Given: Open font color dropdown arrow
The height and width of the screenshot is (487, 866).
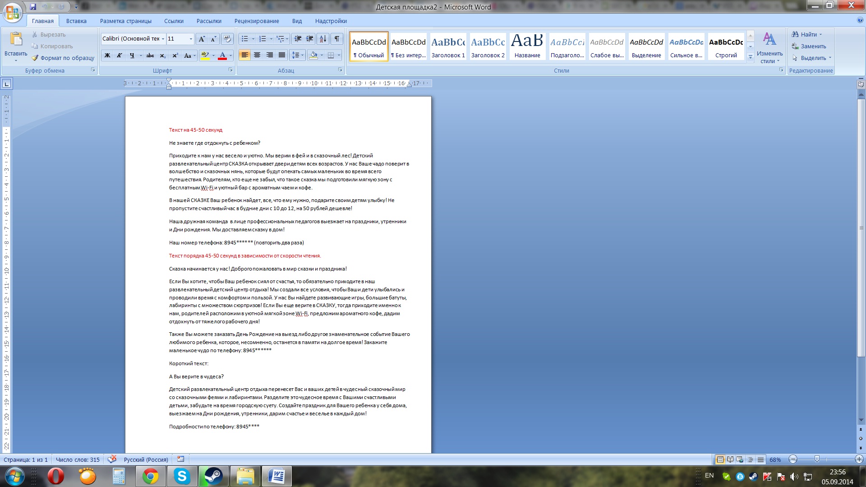Looking at the screenshot, I should click(x=230, y=55).
